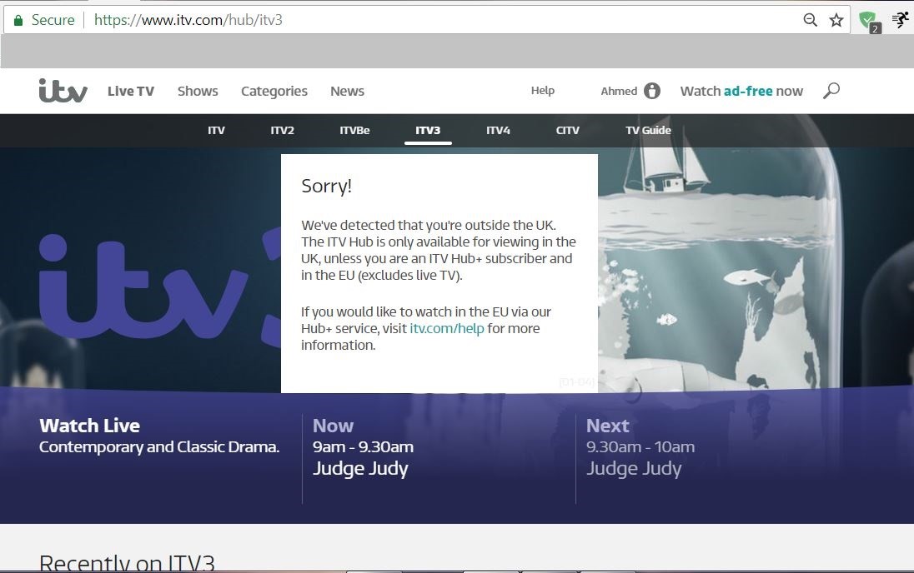Click the large ITV3 banner logo
Image resolution: width=914 pixels, height=573 pixels.
tap(160, 287)
